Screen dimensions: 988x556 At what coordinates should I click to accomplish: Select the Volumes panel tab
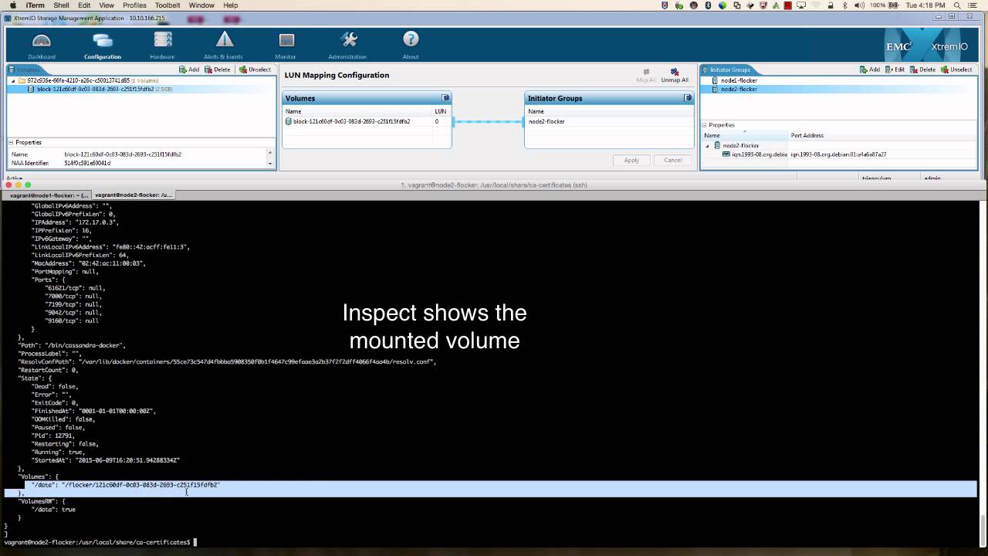coord(29,69)
